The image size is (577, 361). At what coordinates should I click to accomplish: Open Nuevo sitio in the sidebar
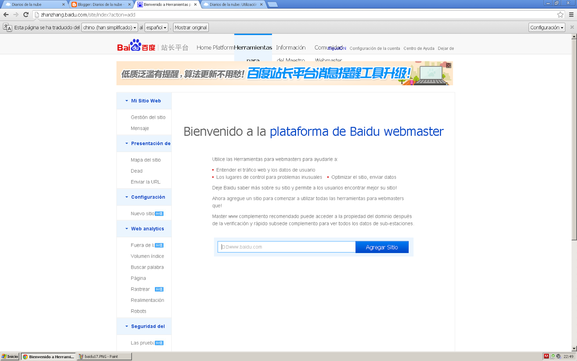(142, 214)
